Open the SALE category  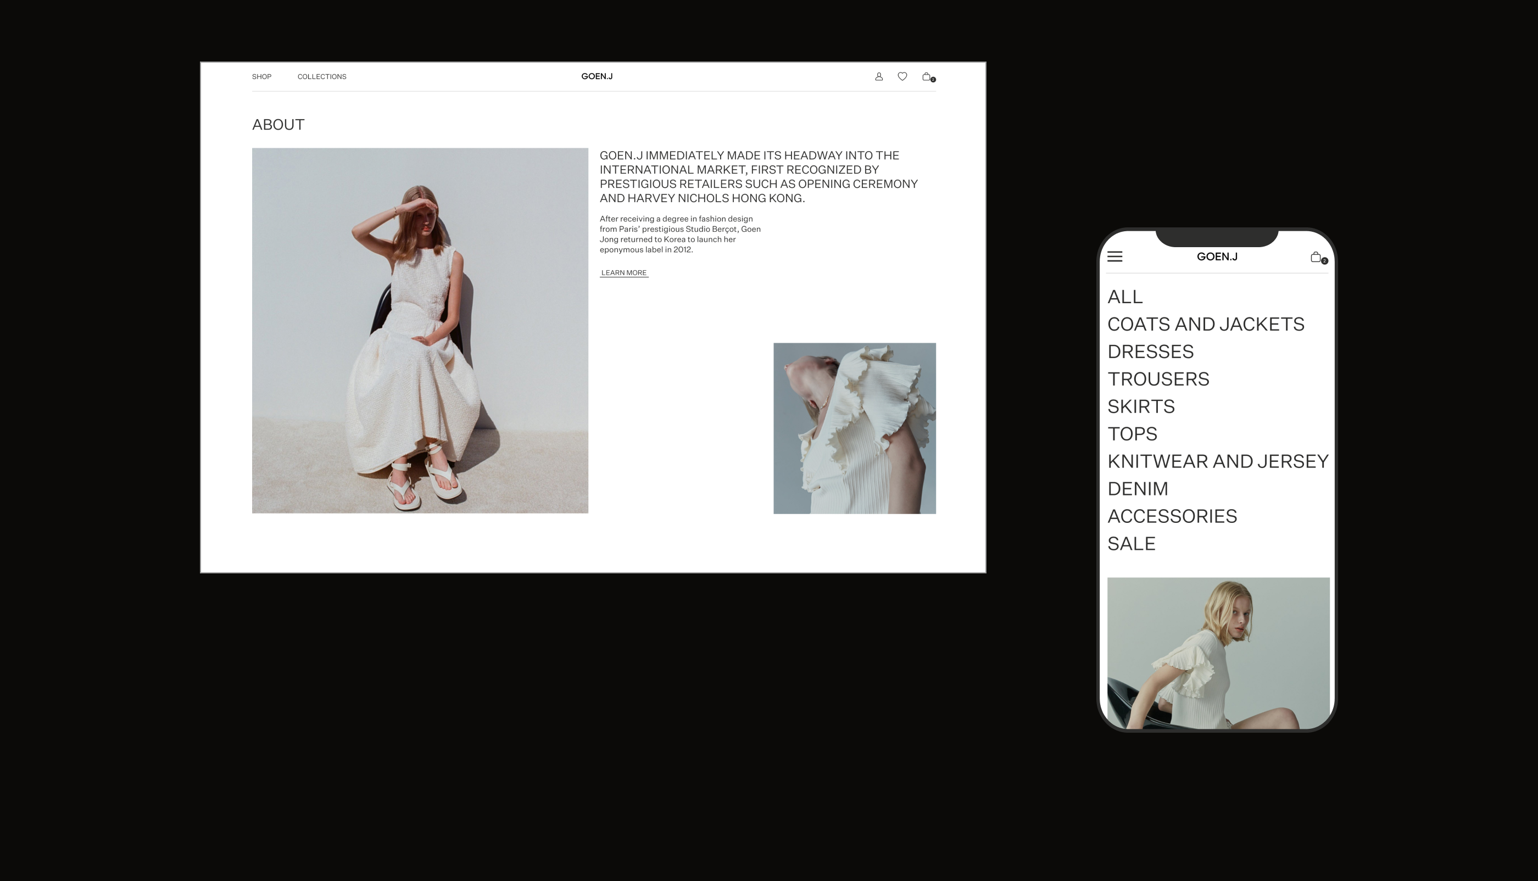point(1131,544)
